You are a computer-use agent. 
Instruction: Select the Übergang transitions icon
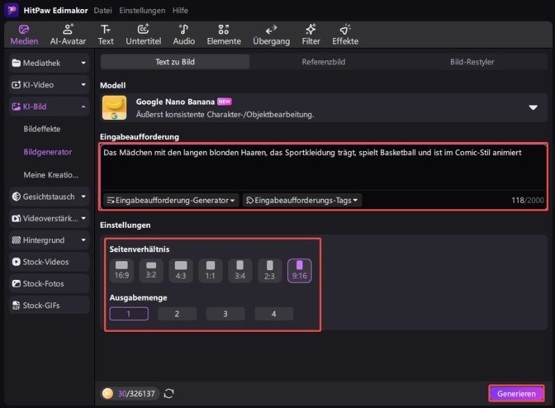(271, 34)
